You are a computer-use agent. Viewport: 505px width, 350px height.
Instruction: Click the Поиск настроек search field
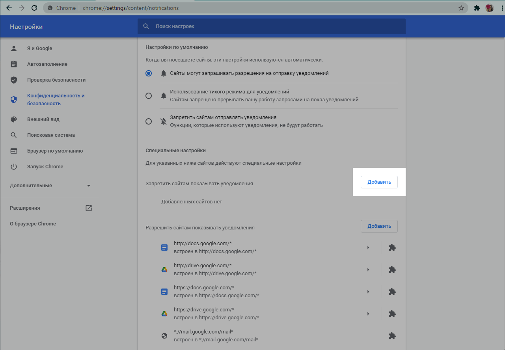click(271, 26)
